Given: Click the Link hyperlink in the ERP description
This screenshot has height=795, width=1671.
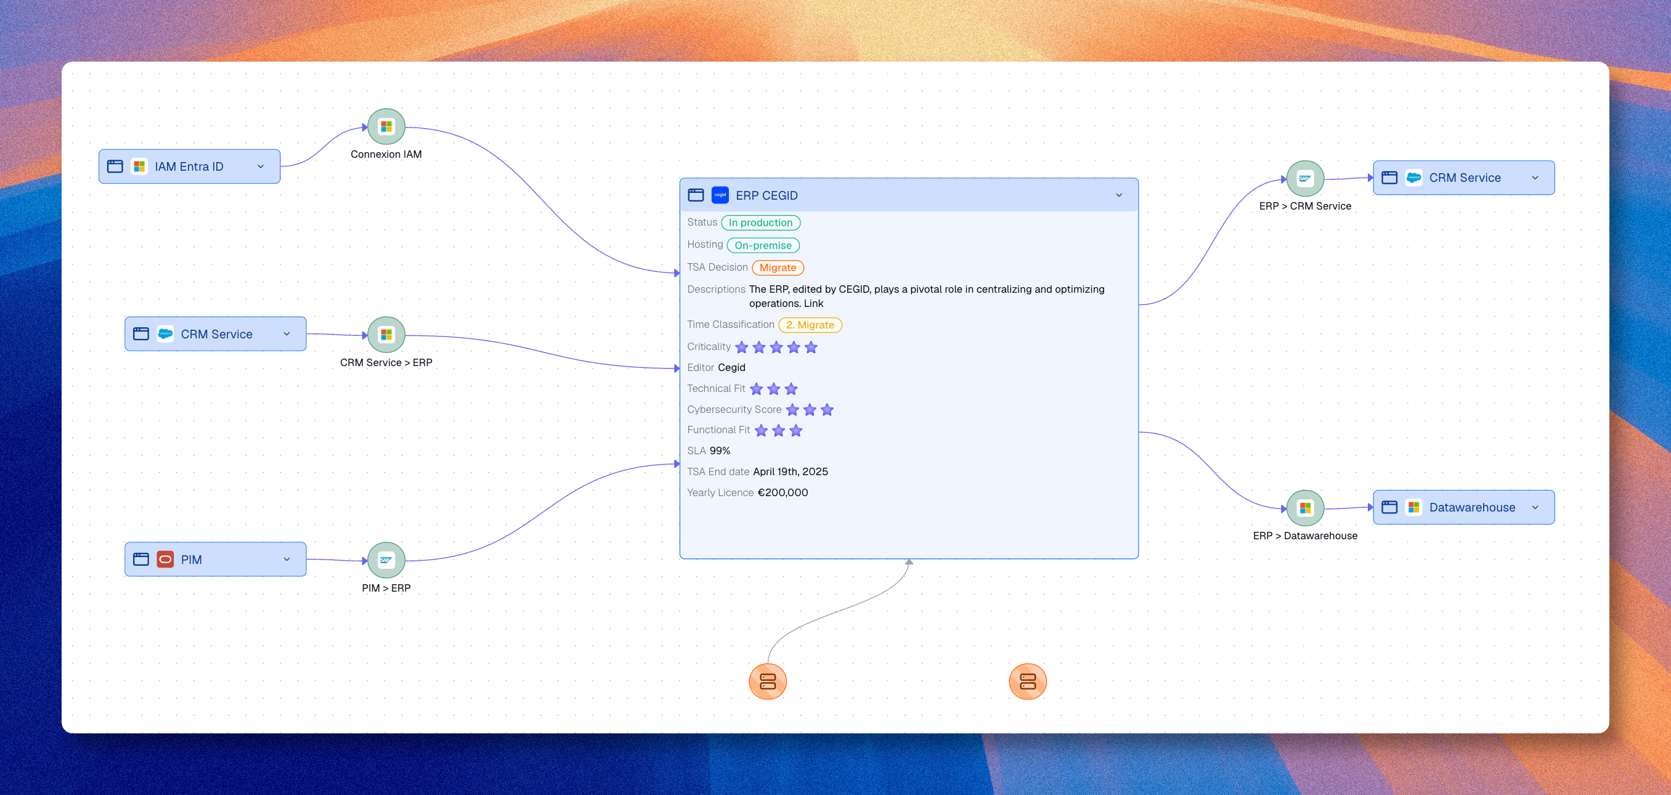Looking at the screenshot, I should pos(813,303).
